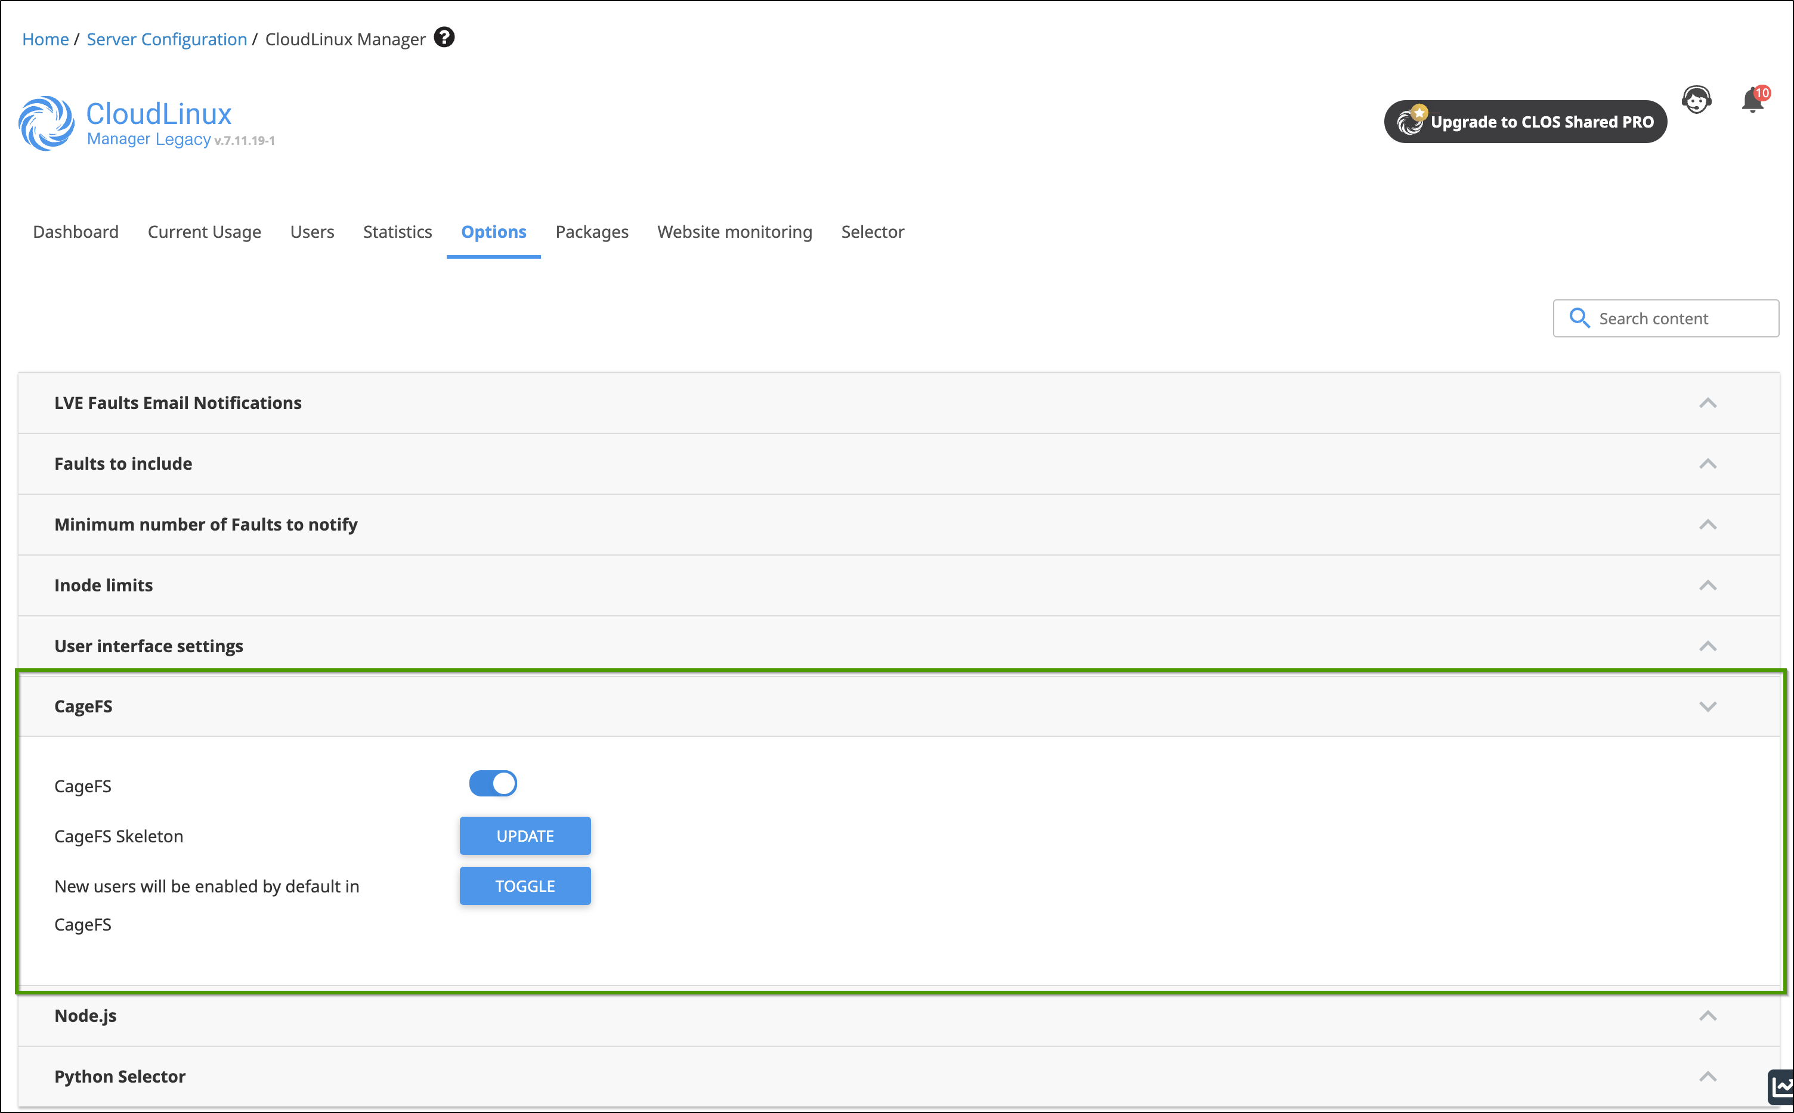Expand LVE Faults Email Notifications section
This screenshot has height=1113, width=1794.
pos(1707,402)
